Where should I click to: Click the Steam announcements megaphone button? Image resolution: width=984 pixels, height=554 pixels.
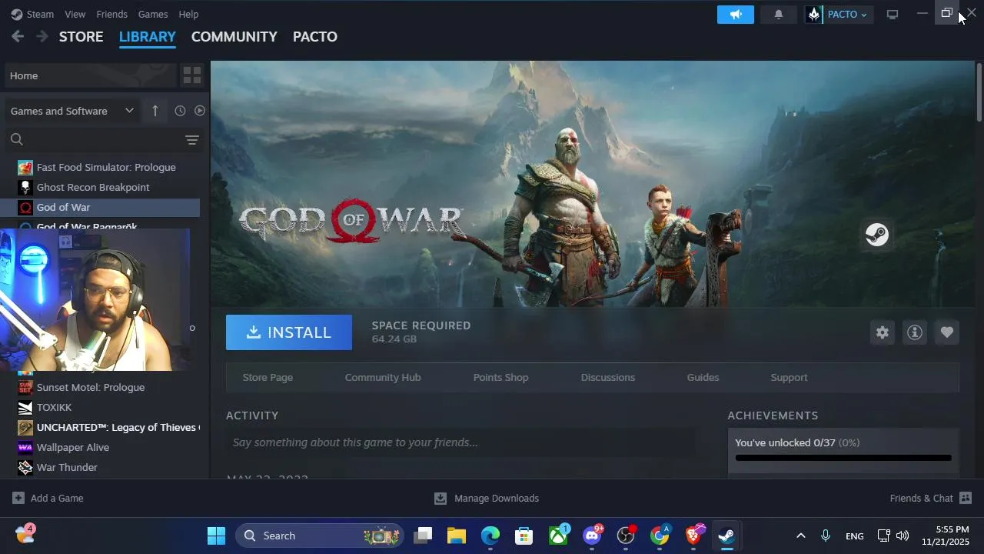pyautogui.click(x=736, y=15)
